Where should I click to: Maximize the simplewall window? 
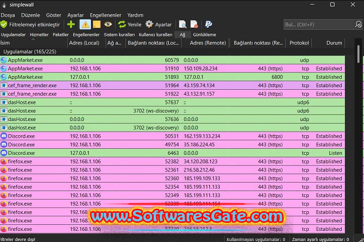click(333, 5)
